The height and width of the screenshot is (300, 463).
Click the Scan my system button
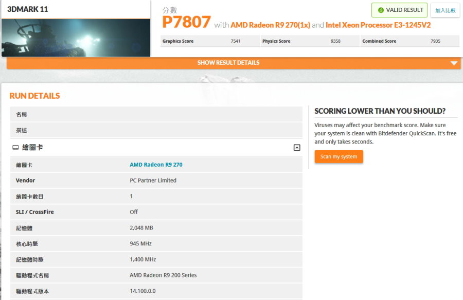point(339,156)
